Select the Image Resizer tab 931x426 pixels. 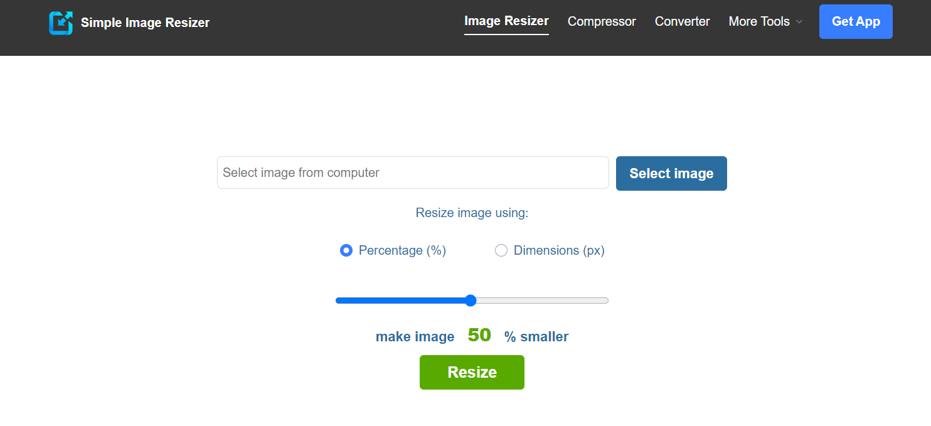pyautogui.click(x=506, y=20)
